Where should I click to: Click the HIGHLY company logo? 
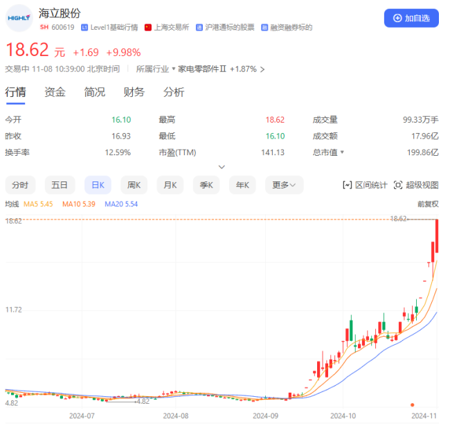pos(19,18)
